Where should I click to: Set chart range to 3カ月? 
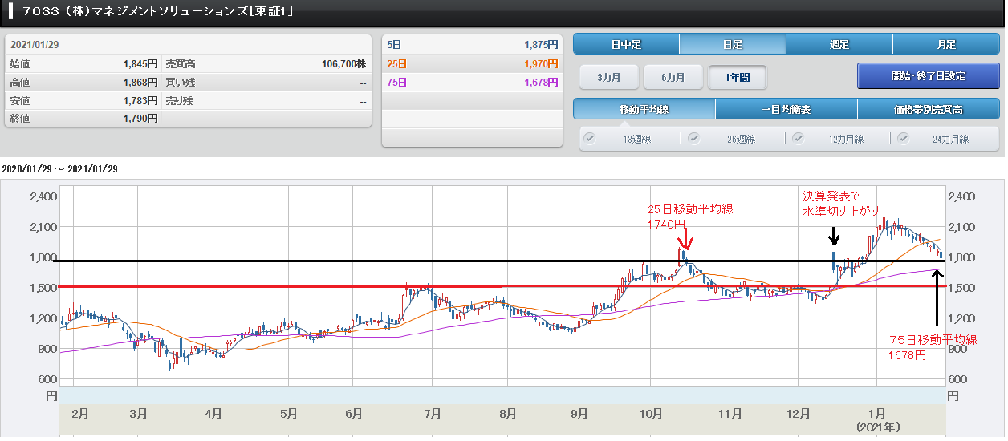click(x=608, y=77)
